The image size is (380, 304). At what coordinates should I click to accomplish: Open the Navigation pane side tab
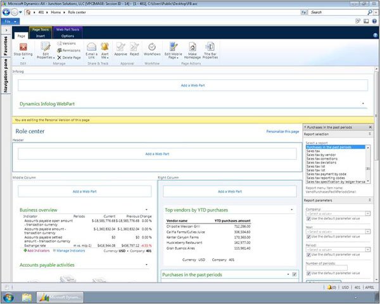click(6, 75)
